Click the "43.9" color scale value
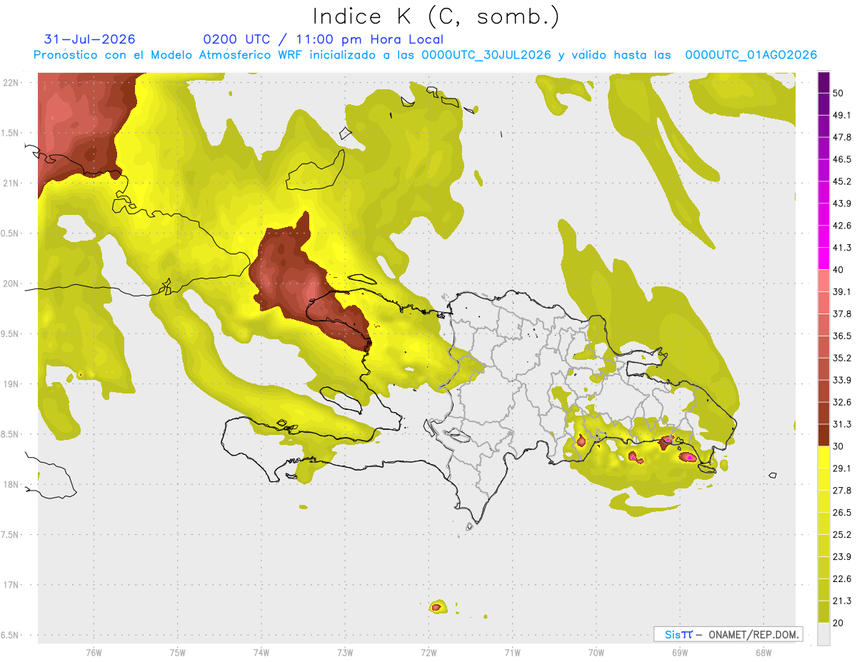The image size is (857, 662). pos(842,204)
